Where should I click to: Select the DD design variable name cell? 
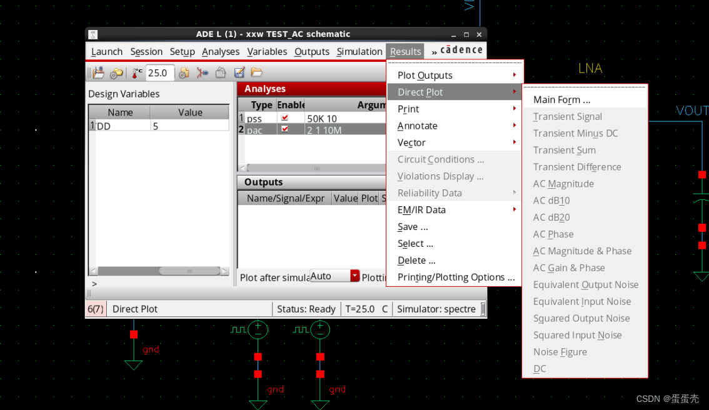pos(123,126)
